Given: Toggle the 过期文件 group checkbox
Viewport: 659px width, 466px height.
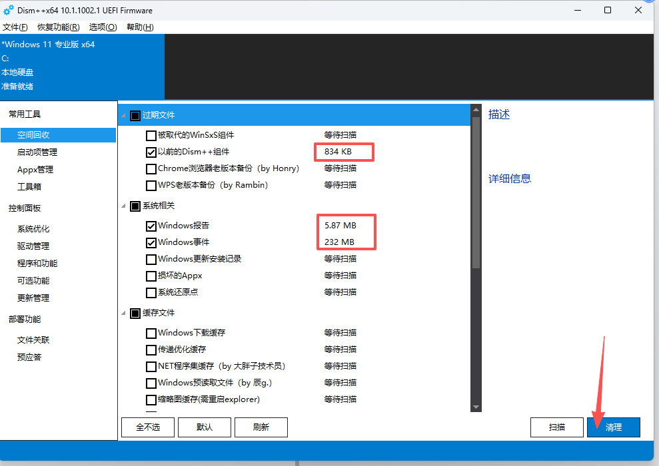Looking at the screenshot, I should [x=135, y=115].
